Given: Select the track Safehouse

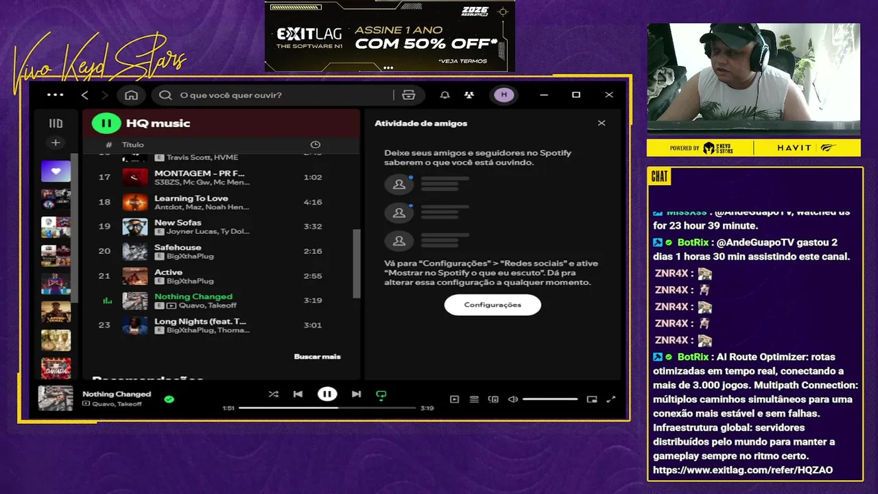Looking at the screenshot, I should click(220, 251).
